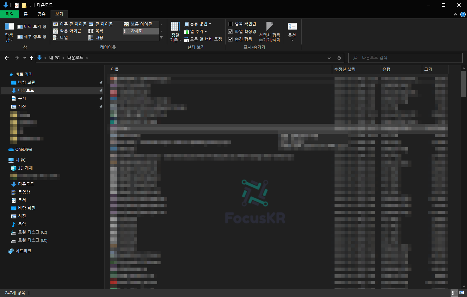This screenshot has height=297, width=467.
Task: Open the 분류 방법 group by dropdown
Action: (197, 24)
